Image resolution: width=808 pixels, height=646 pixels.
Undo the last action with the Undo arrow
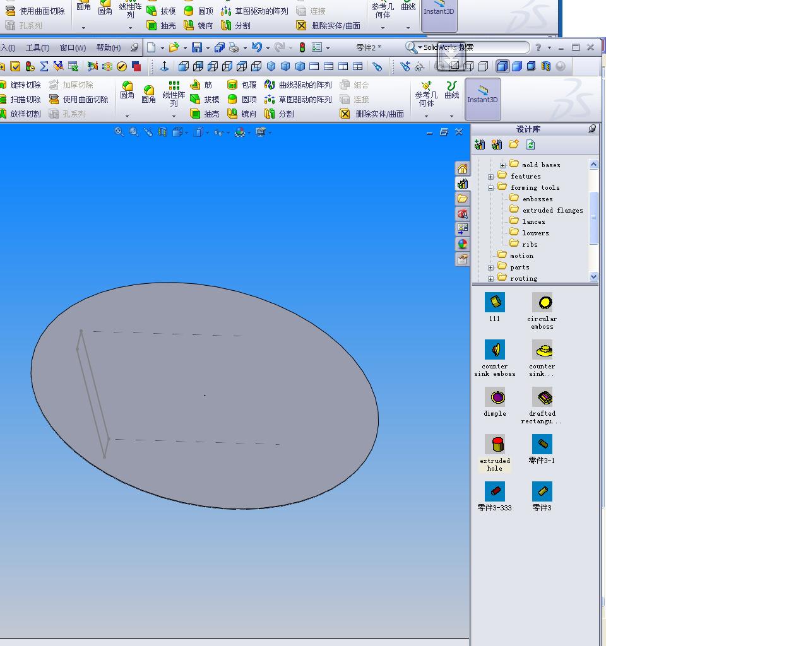pyautogui.click(x=256, y=47)
